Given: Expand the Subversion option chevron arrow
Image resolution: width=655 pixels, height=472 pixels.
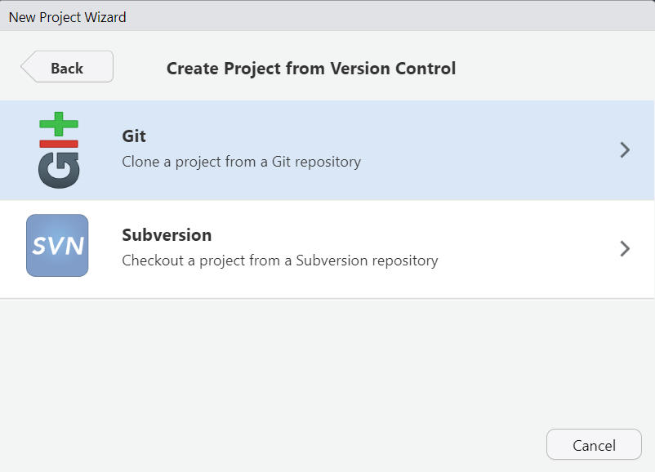Looking at the screenshot, I should (x=625, y=248).
